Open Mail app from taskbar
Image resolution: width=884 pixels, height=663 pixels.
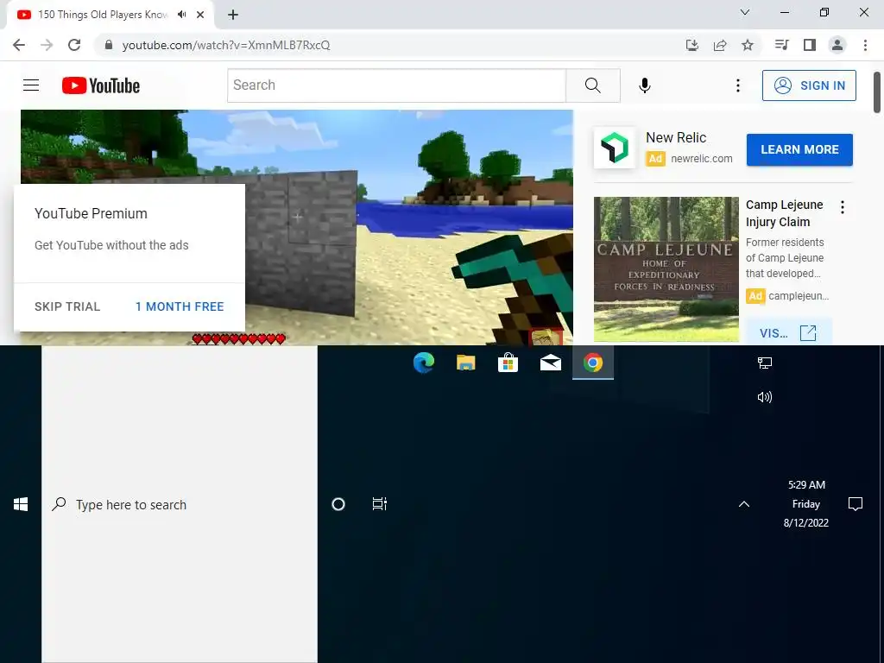coord(550,363)
